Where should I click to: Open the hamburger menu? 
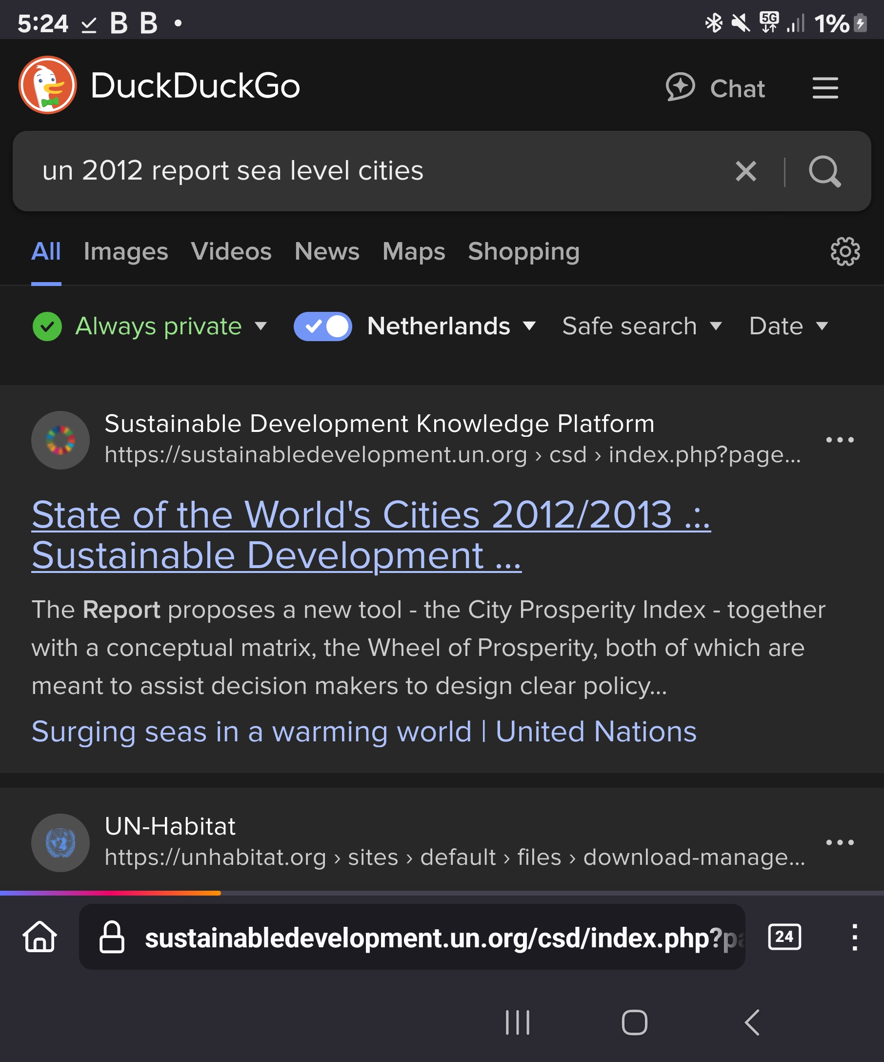tap(825, 88)
